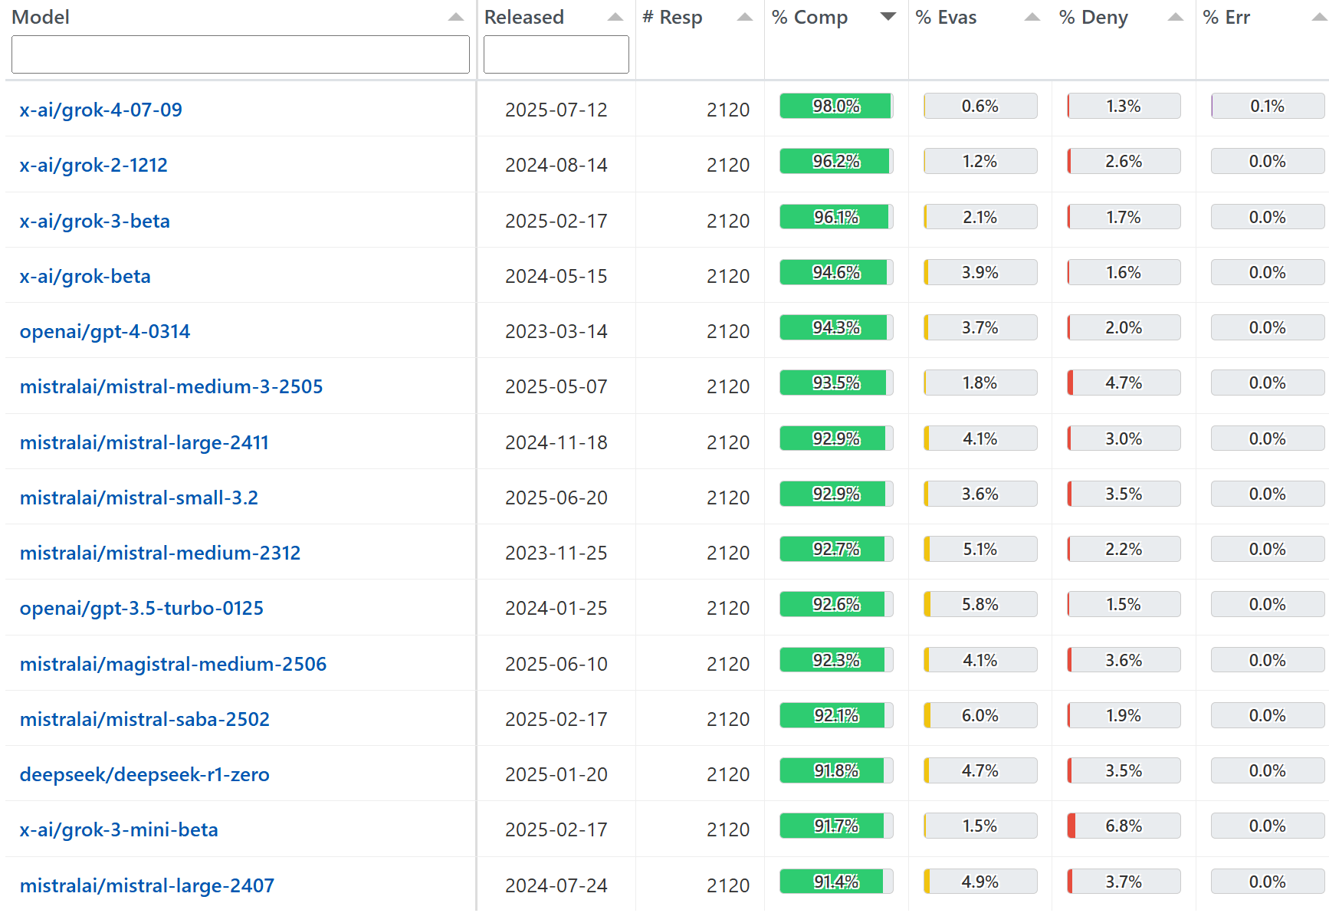The width and height of the screenshot is (1329, 913).
Task: Click the 92.9% compliance bar for mistral-small-3.2
Action: [x=836, y=494]
